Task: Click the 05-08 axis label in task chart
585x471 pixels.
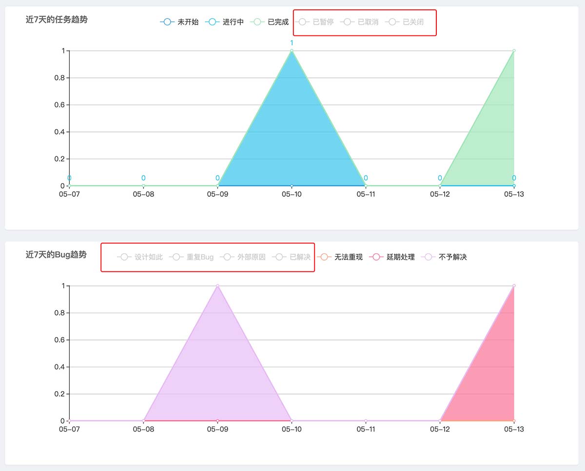Action: (x=143, y=194)
